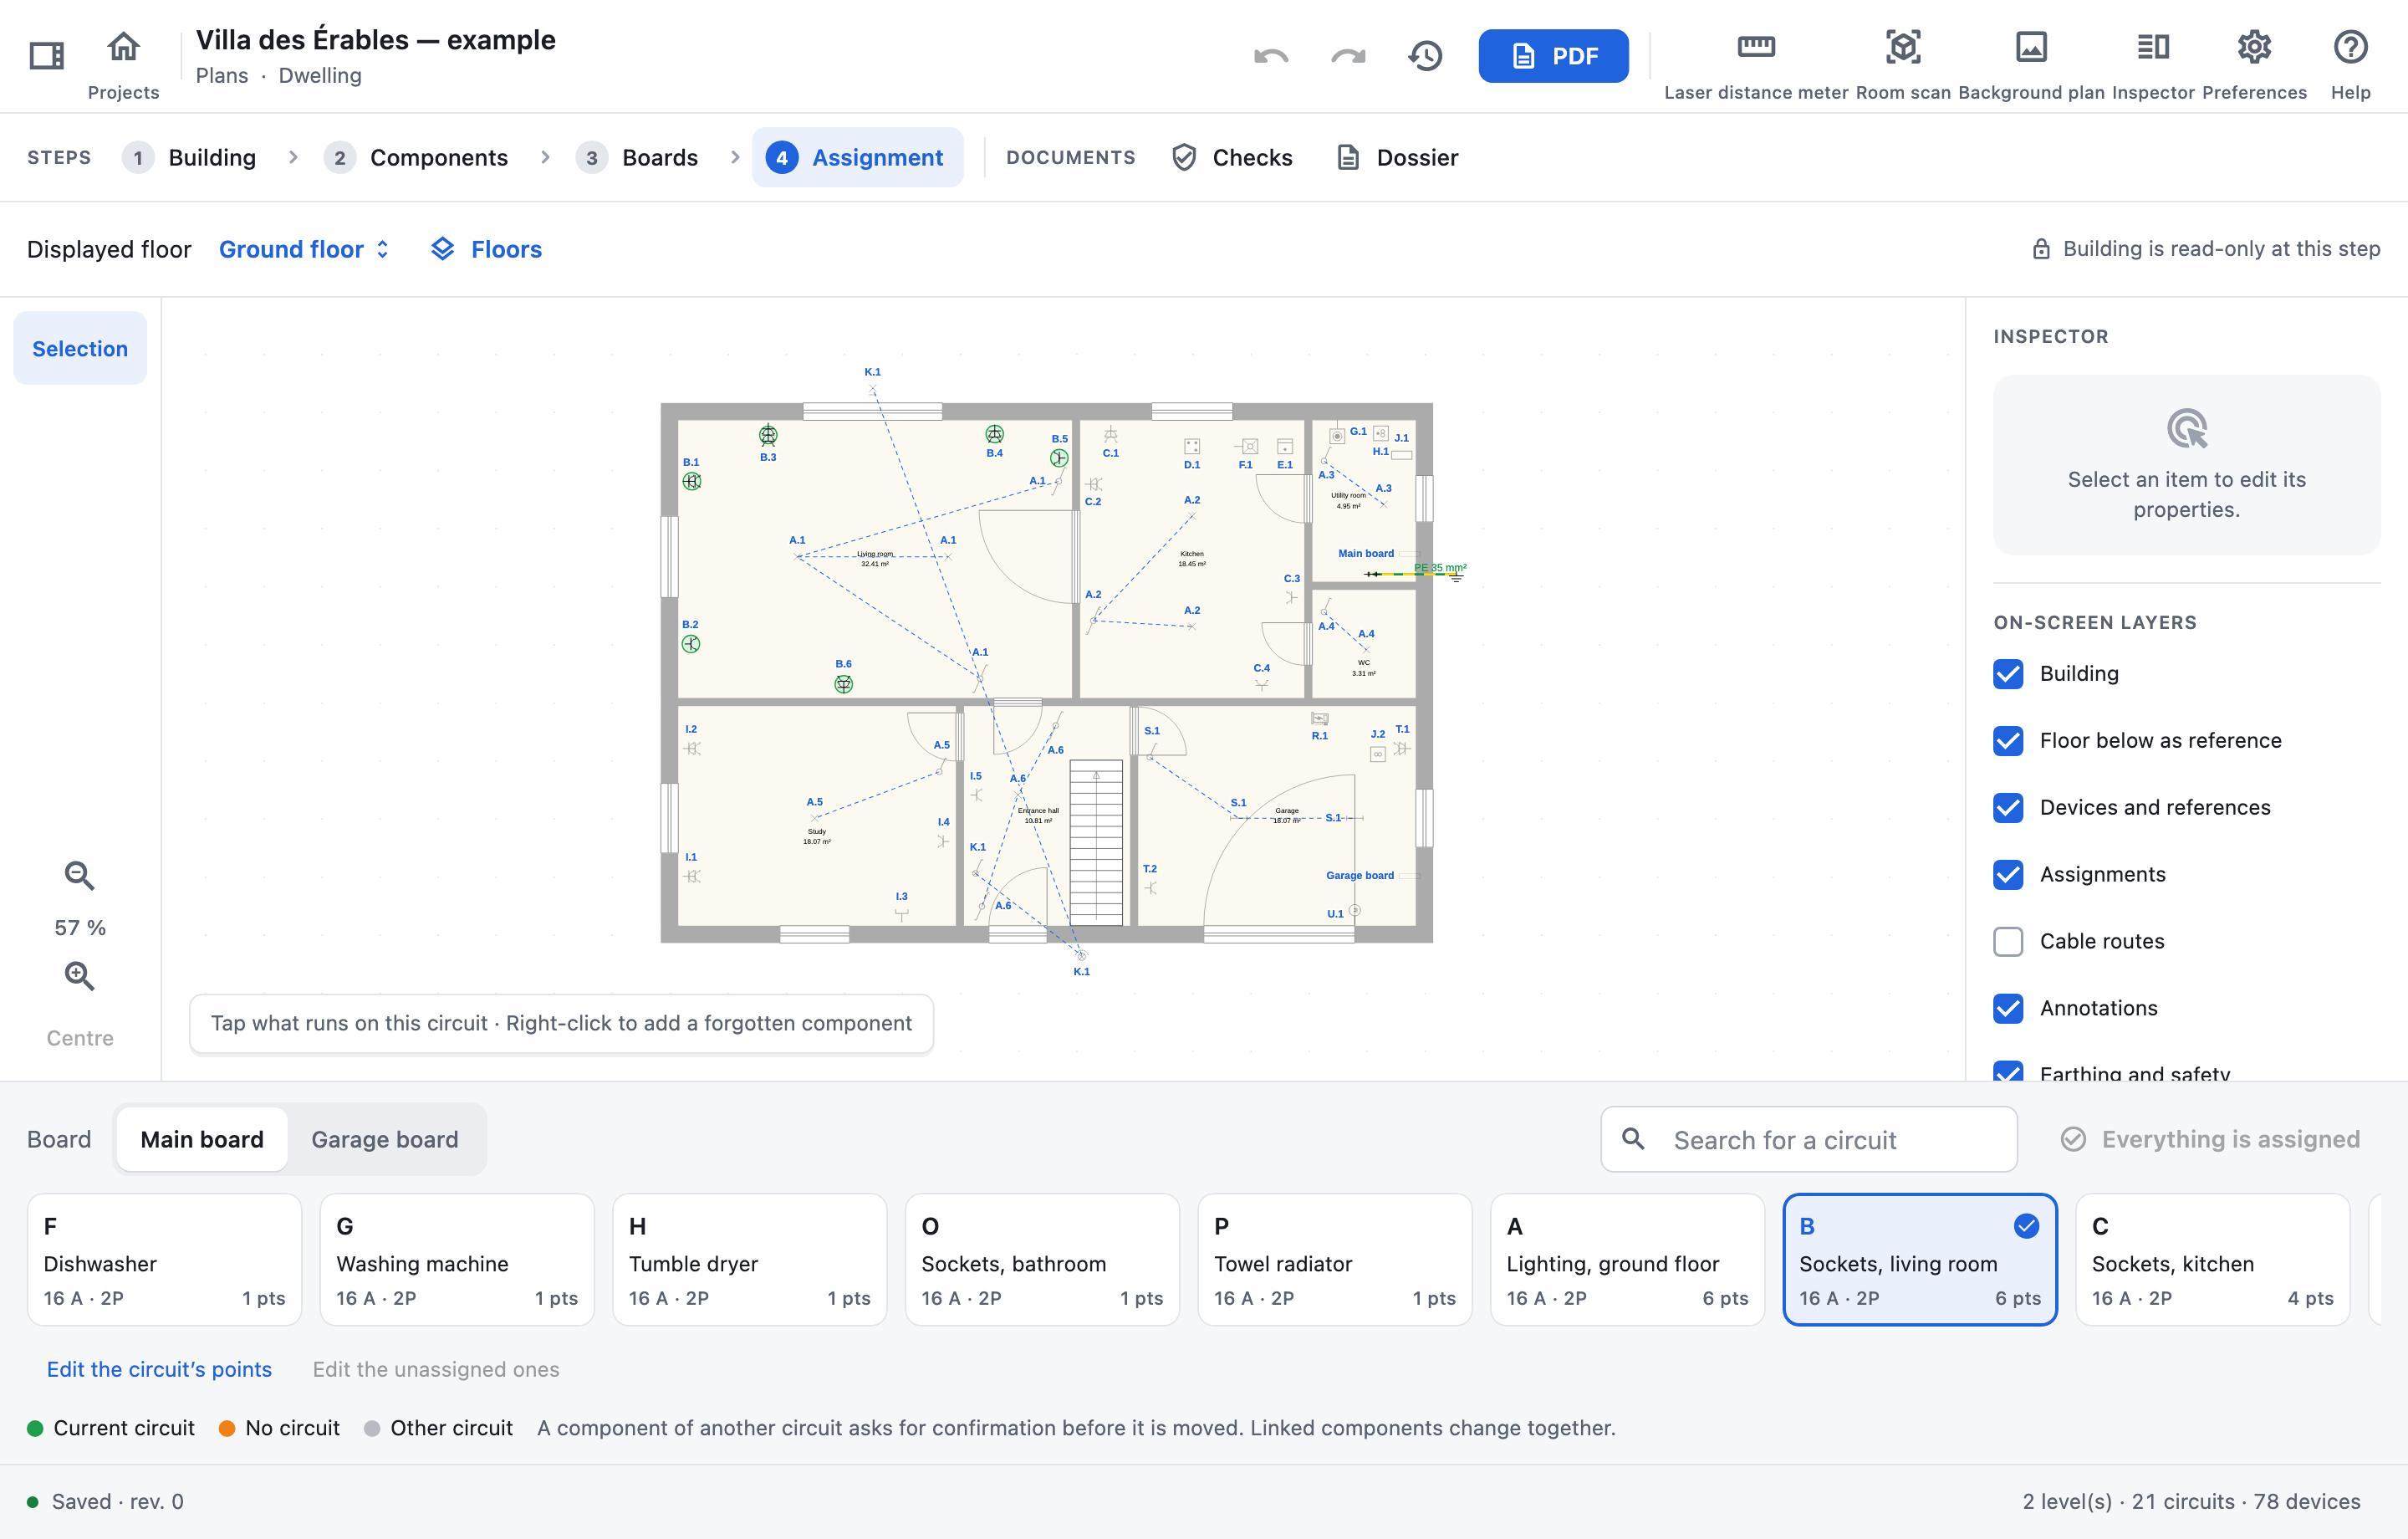Click the Search for a circuit field

[x=1808, y=1138]
